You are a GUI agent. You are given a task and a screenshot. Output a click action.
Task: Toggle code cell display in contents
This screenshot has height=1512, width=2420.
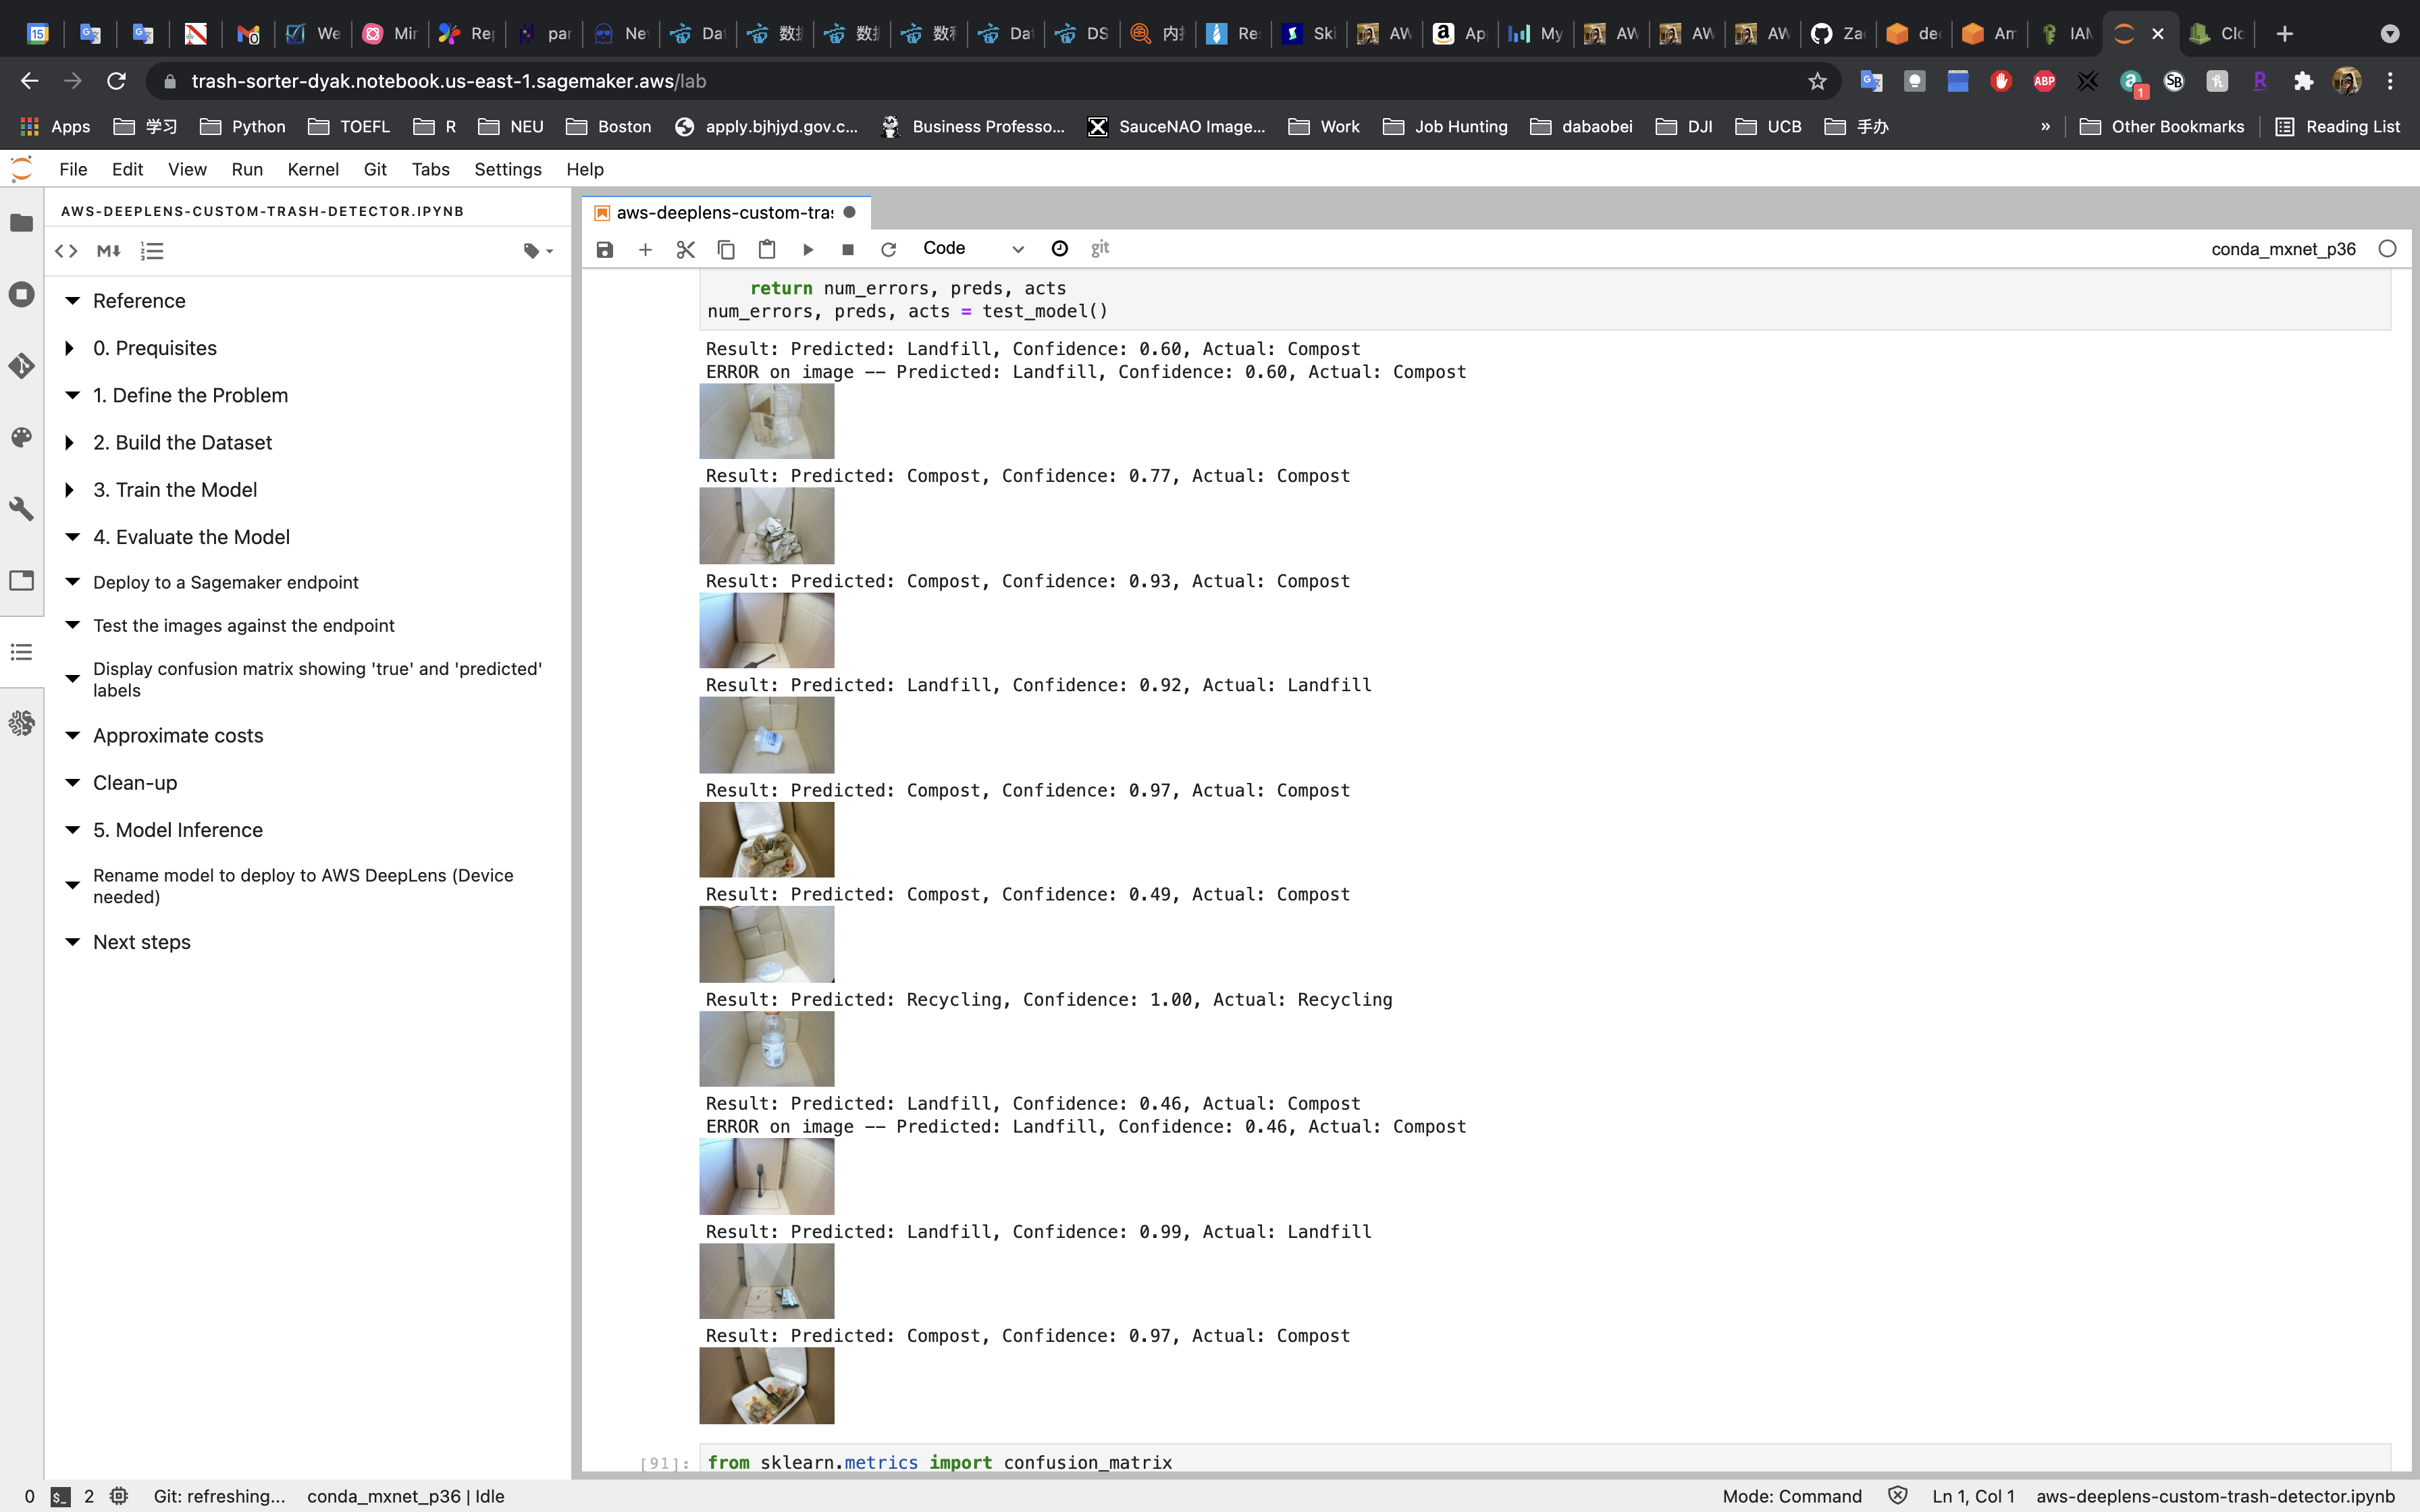(x=66, y=251)
